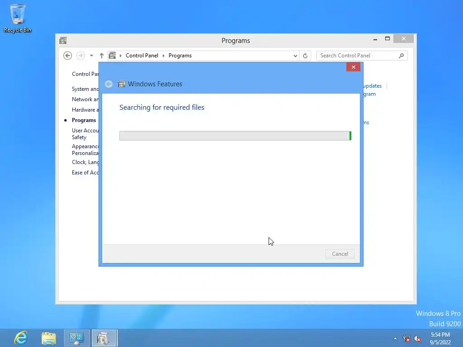Click the Programs window title bar icon
The width and height of the screenshot is (463, 347).
63,40
